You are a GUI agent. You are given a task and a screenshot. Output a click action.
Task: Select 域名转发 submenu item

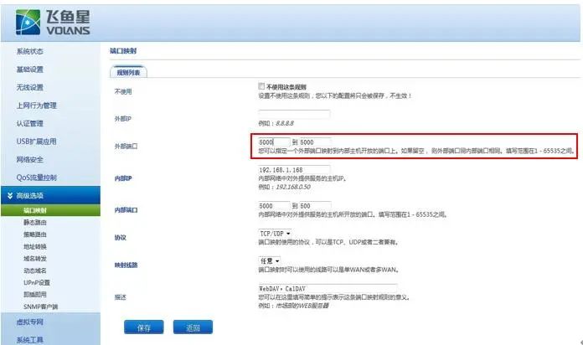(x=35, y=259)
